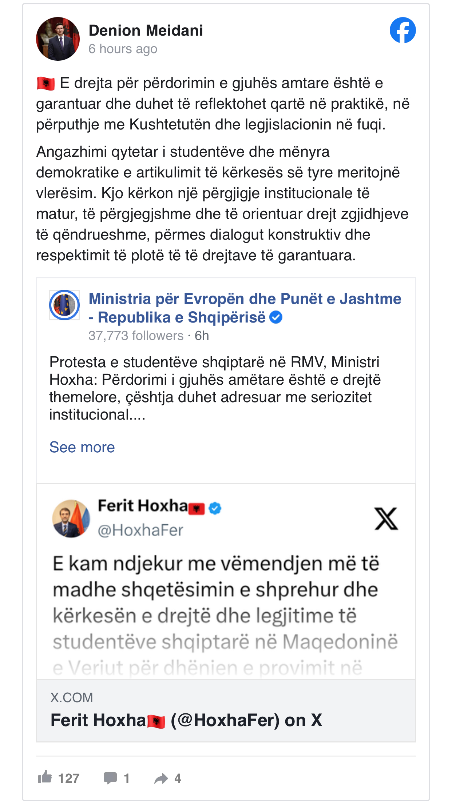This screenshot has height=801, width=452.
Task: Open Denion Meidani's profile picture
Action: pos(58,39)
